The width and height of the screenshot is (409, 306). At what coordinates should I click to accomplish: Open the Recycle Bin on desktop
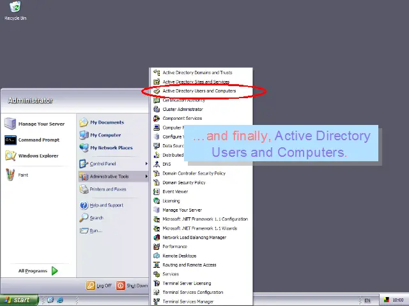pyautogui.click(x=15, y=11)
